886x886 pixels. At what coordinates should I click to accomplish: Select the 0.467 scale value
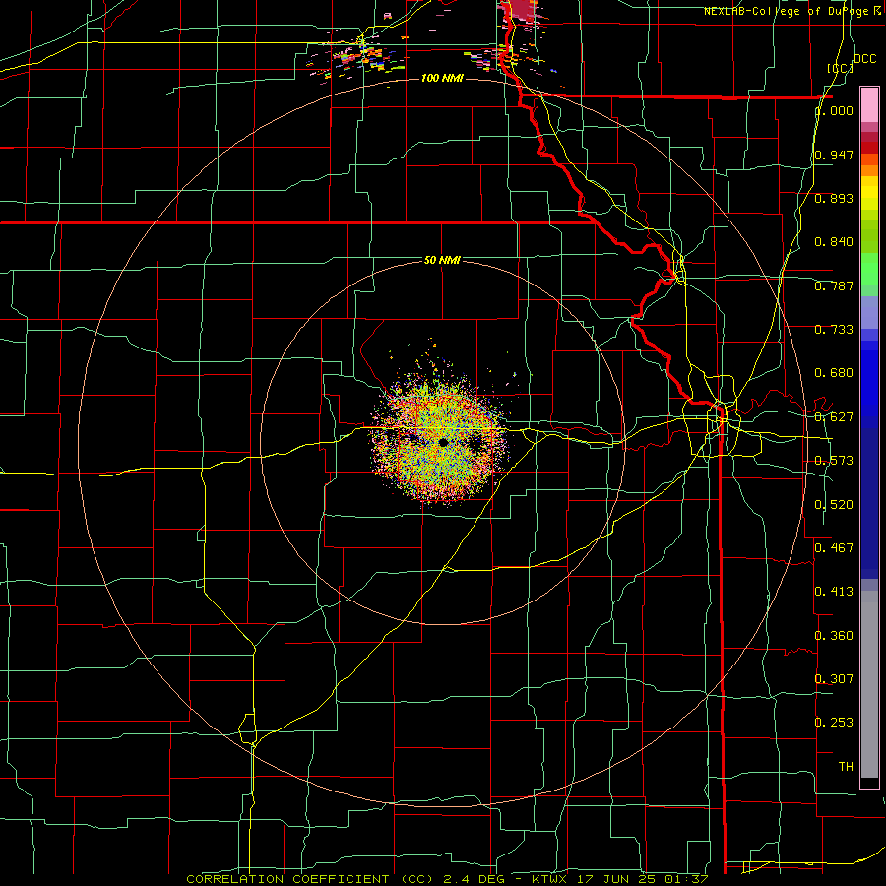click(x=834, y=548)
